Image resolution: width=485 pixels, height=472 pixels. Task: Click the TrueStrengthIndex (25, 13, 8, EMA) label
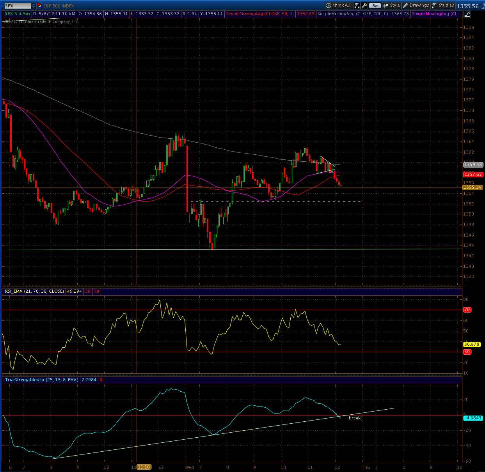point(41,380)
